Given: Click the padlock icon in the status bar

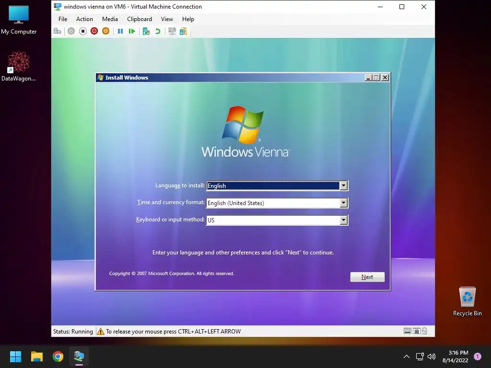Looking at the screenshot, I should click(424, 331).
